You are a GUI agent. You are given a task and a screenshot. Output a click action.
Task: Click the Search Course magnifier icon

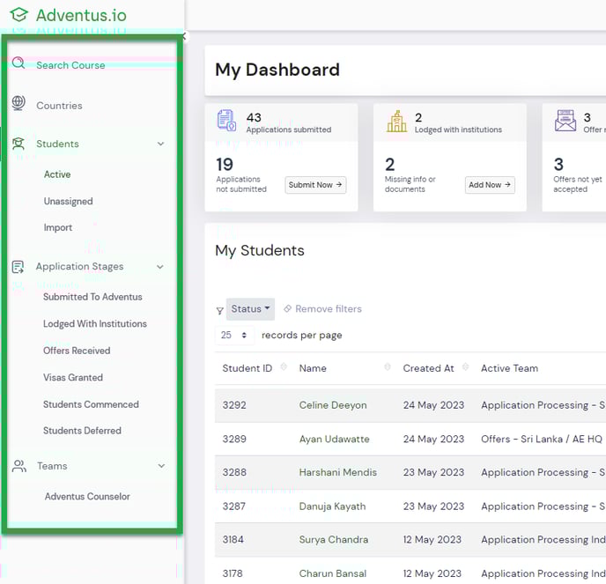pos(18,63)
